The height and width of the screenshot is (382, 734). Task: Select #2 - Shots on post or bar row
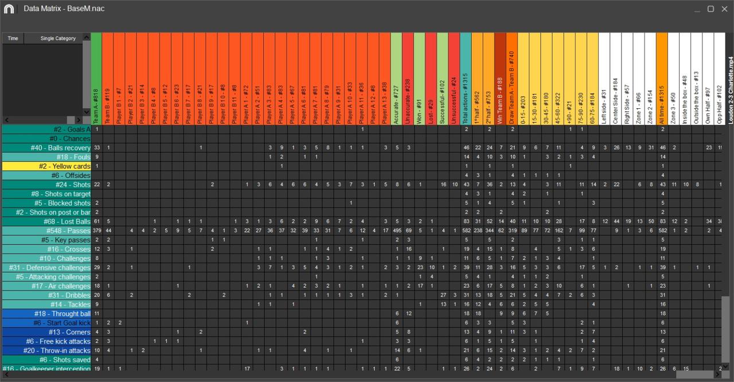(x=46, y=212)
